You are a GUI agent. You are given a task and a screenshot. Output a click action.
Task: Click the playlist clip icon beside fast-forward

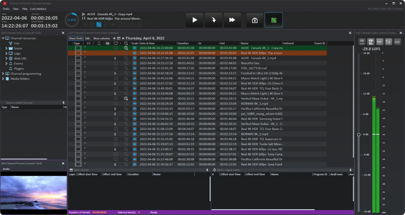254,20
